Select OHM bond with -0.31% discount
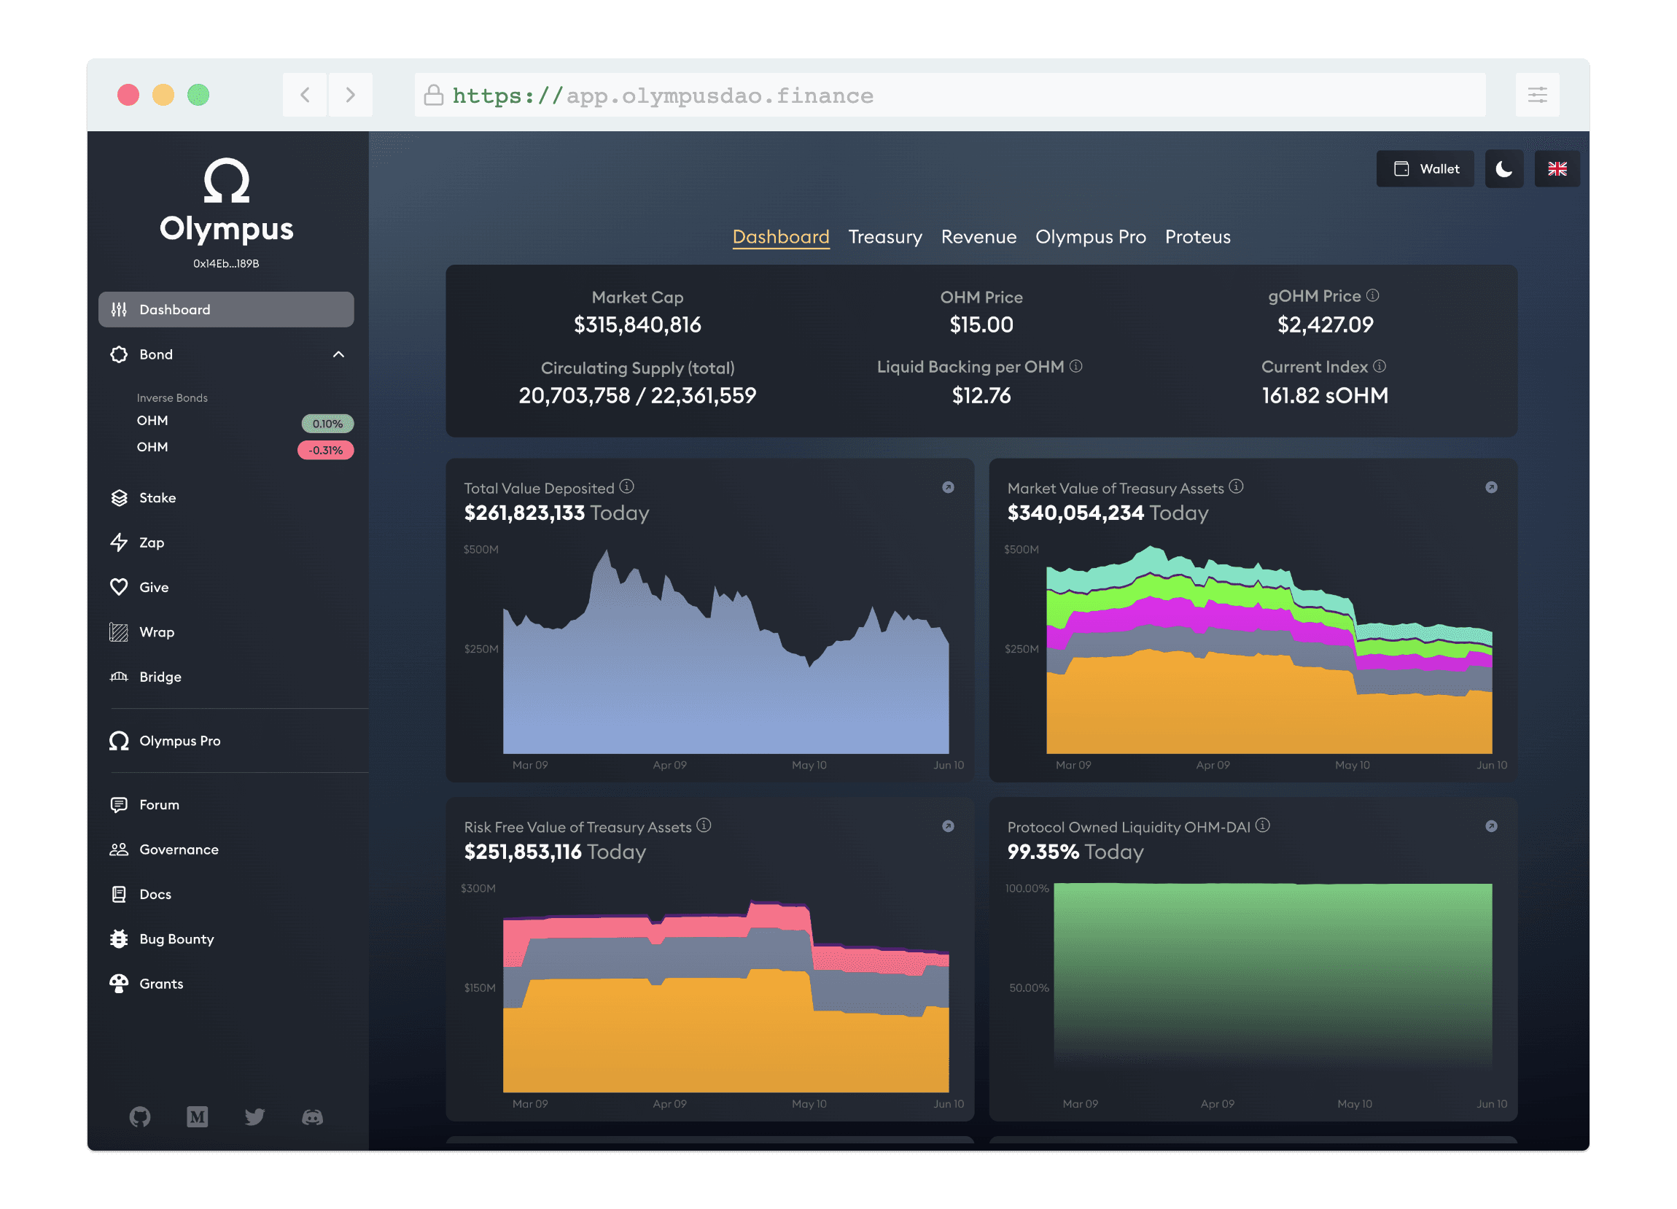This screenshot has width=1677, height=1209. pyautogui.click(x=244, y=448)
